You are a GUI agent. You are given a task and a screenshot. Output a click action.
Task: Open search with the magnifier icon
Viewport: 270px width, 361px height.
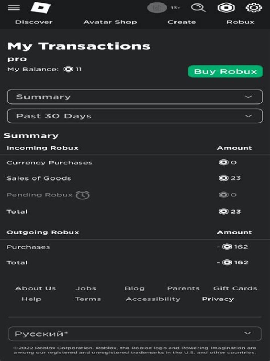tap(198, 8)
